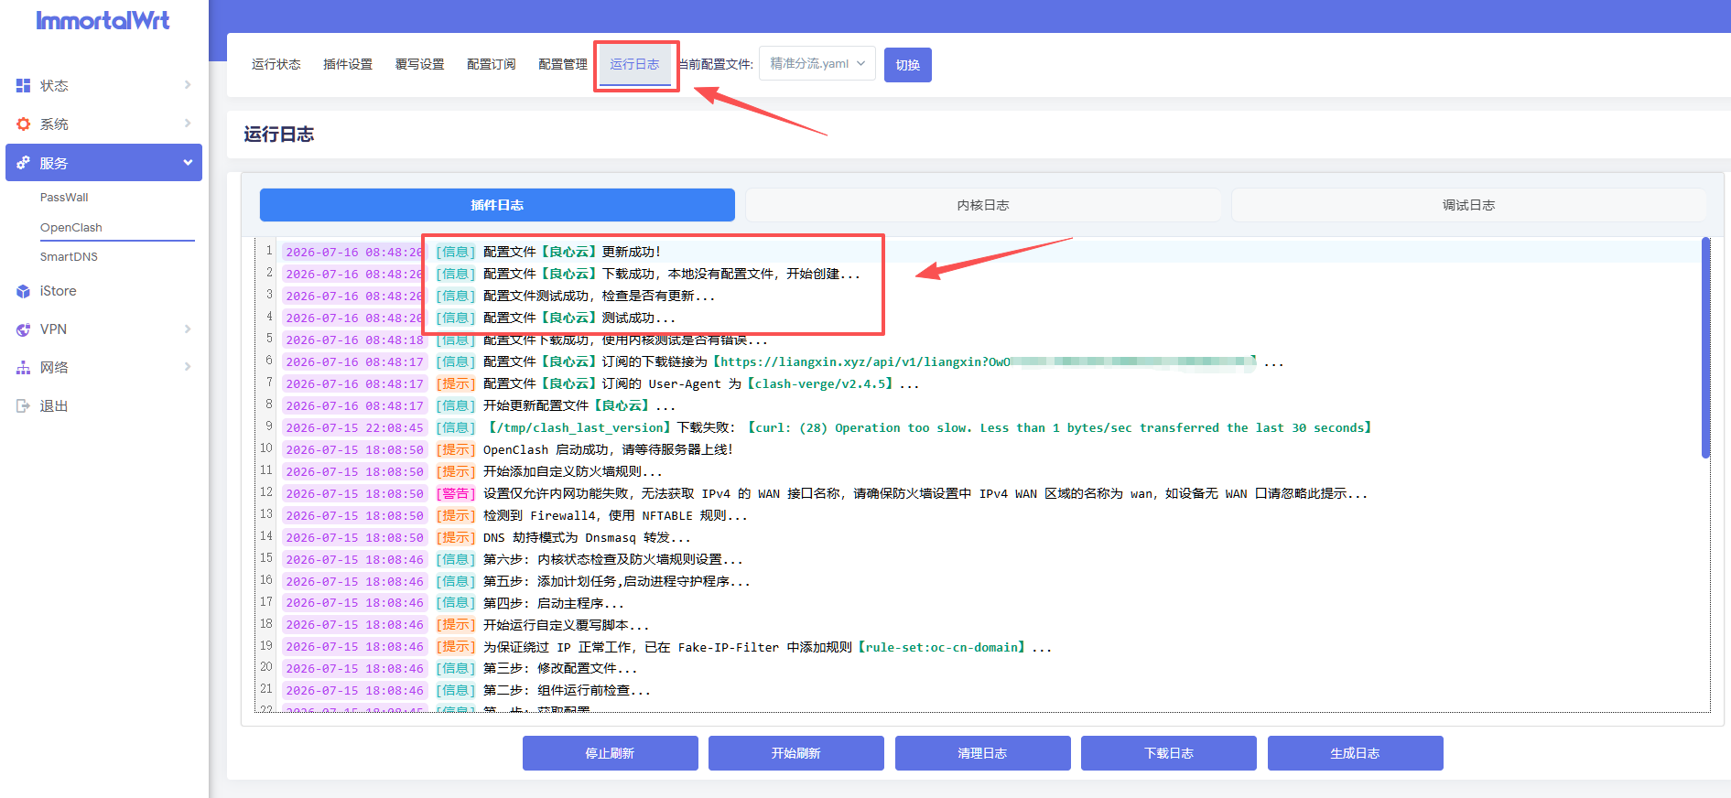Select the 运行日志 tab
This screenshot has height=798, width=1731.
coord(635,64)
